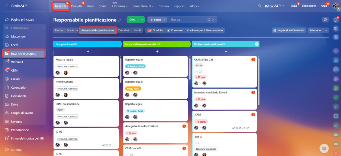Open the hamburger menu next to Bitrix24 logo
Viewport: 341px width, 156px height.
(x=7, y=6)
